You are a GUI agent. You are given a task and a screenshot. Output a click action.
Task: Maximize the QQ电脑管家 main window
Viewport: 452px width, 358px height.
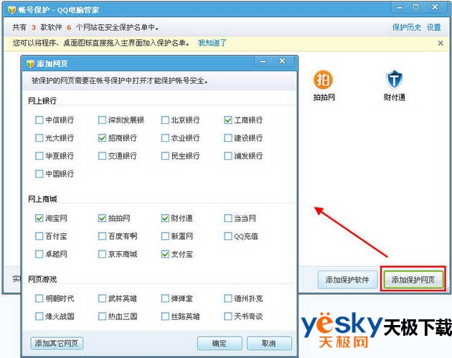point(416,7)
